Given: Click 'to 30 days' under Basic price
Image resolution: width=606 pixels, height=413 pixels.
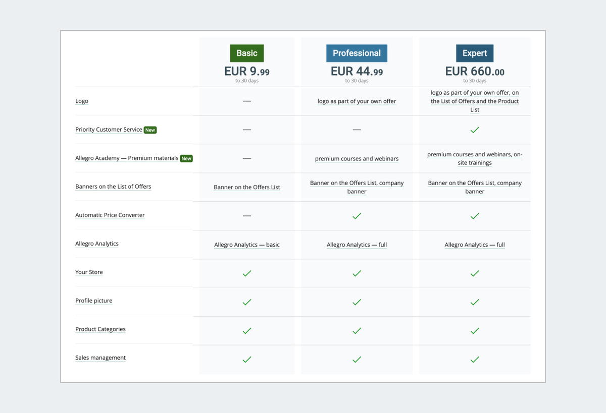Looking at the screenshot, I should point(247,81).
